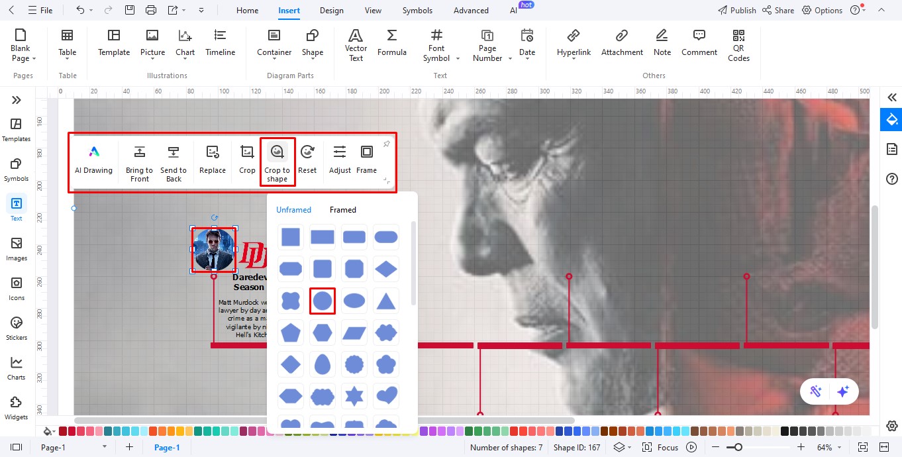The height and width of the screenshot is (457, 902).
Task: Replace the selected picture
Action: point(213,160)
